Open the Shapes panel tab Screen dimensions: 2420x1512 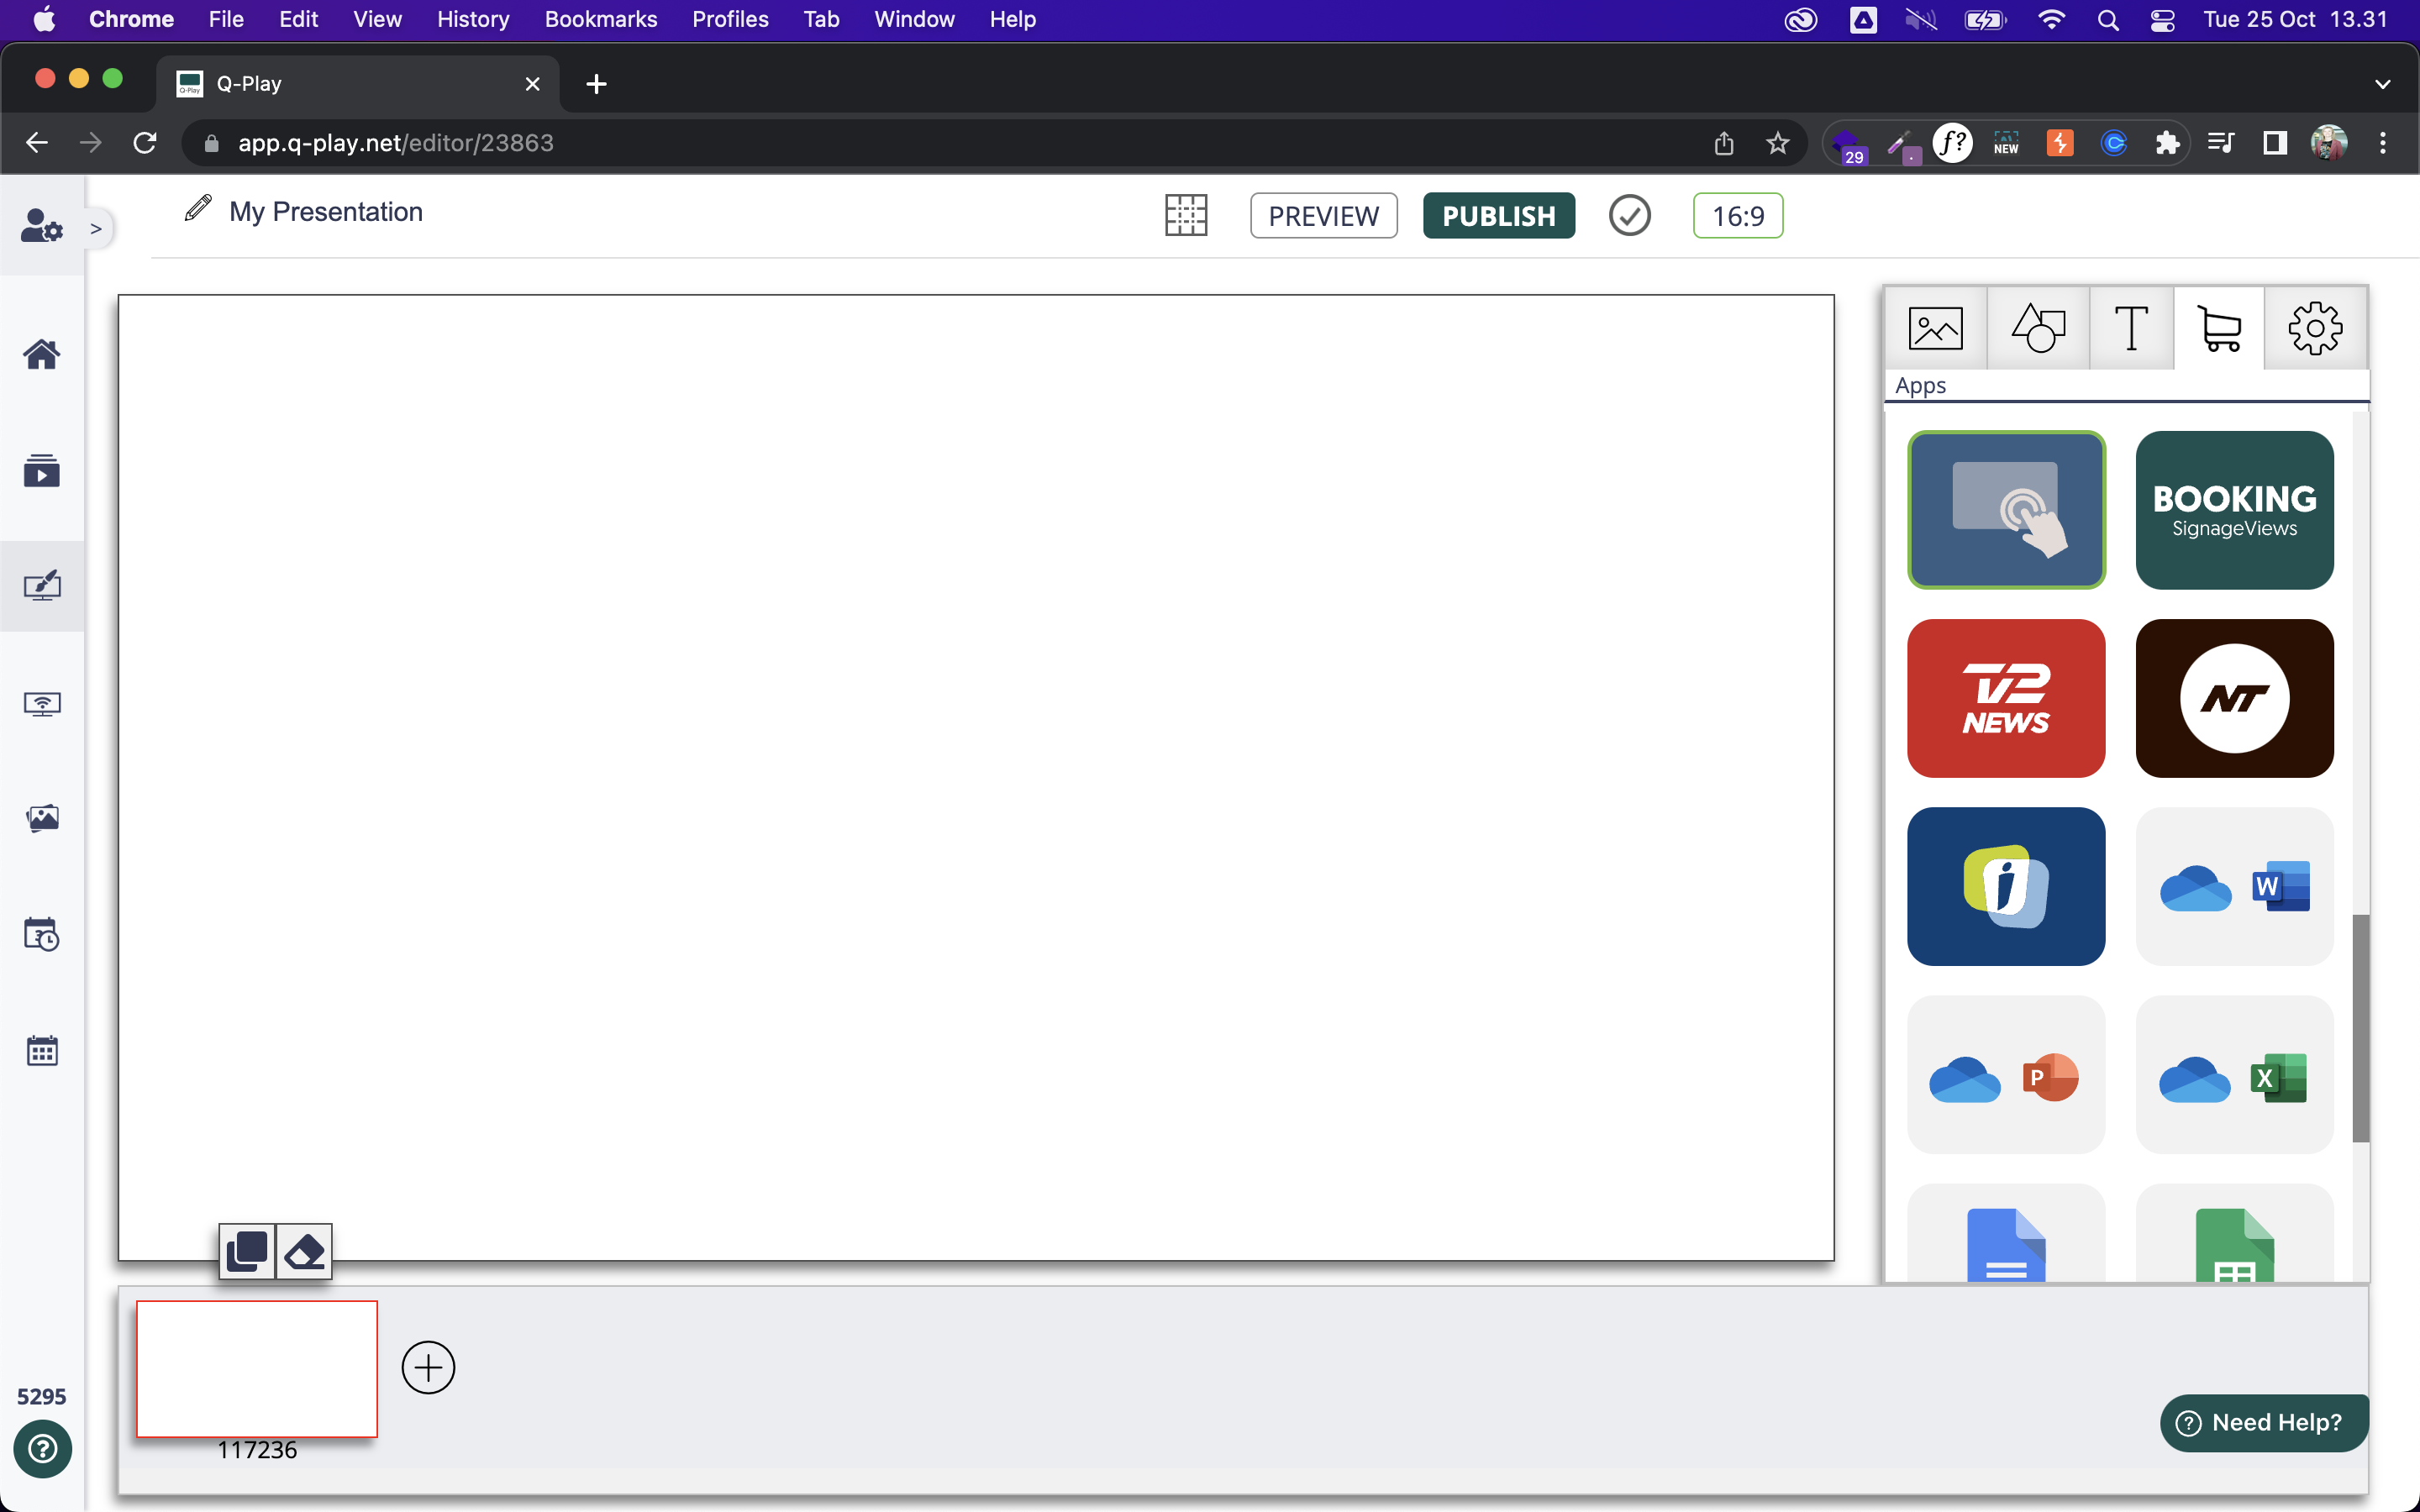(2037, 328)
